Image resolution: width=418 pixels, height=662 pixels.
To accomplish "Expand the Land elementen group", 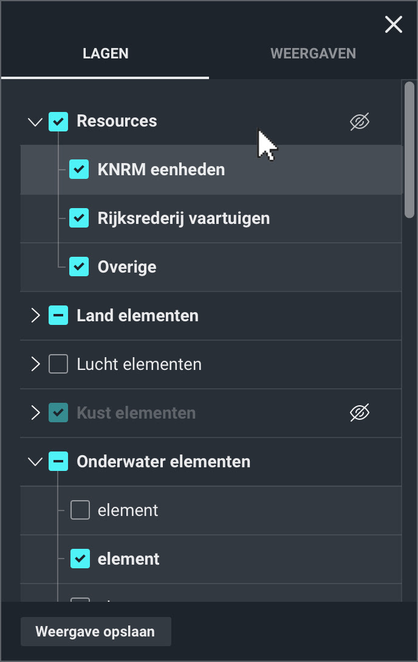I will point(35,316).
